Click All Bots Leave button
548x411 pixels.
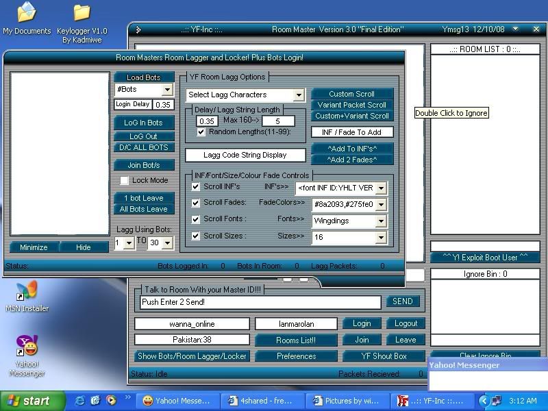[x=144, y=209]
